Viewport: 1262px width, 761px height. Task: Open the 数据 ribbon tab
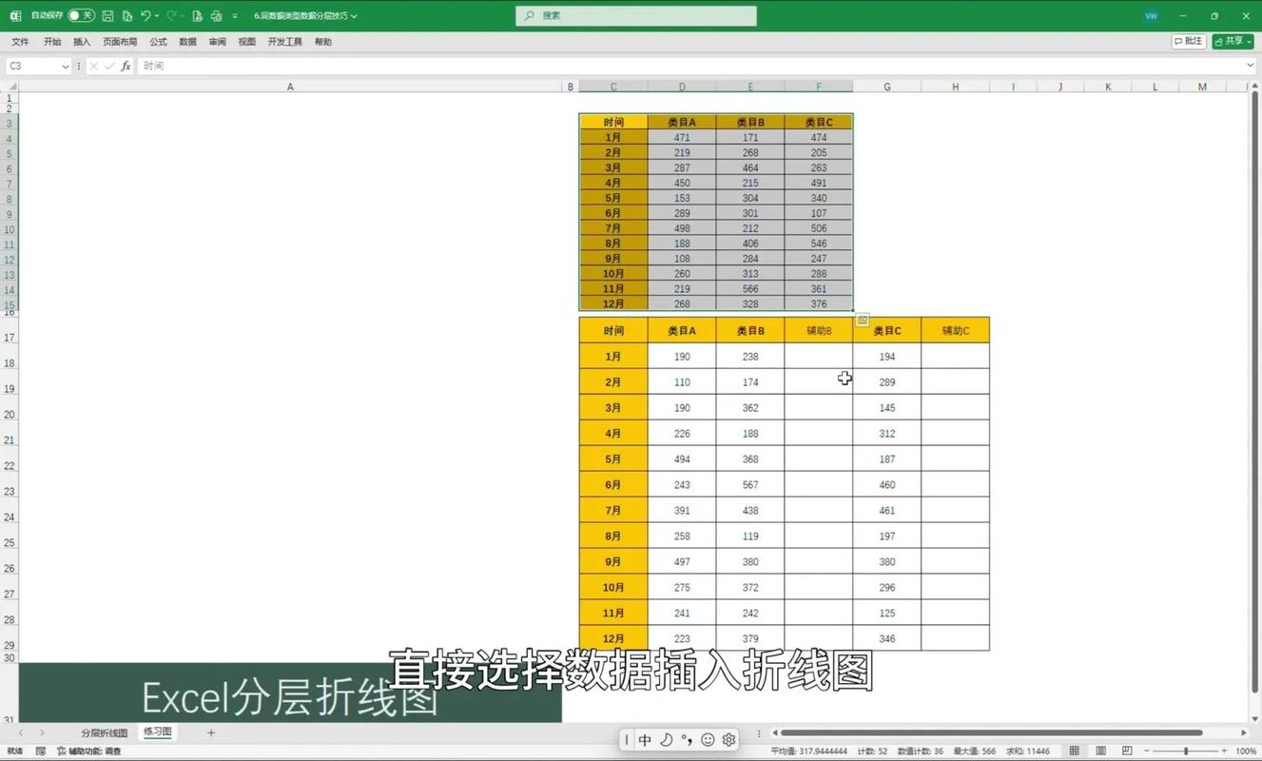click(x=187, y=42)
